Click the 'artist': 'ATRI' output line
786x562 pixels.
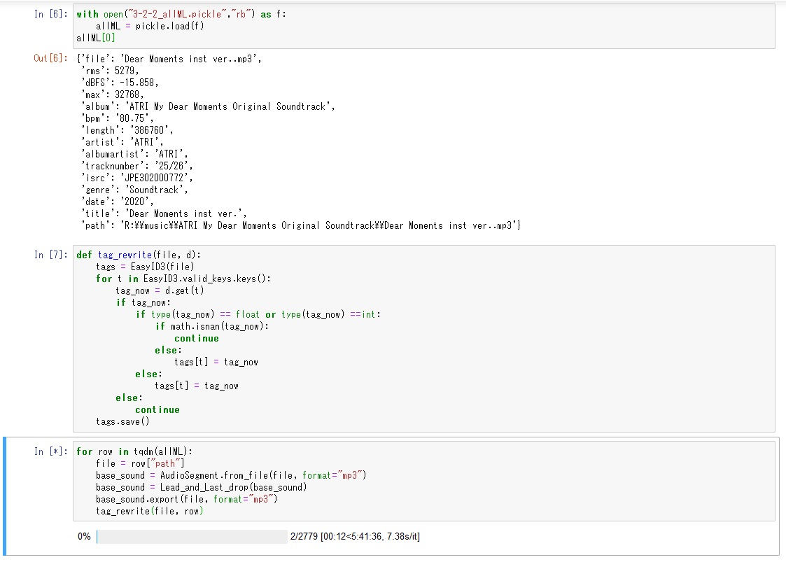point(122,142)
